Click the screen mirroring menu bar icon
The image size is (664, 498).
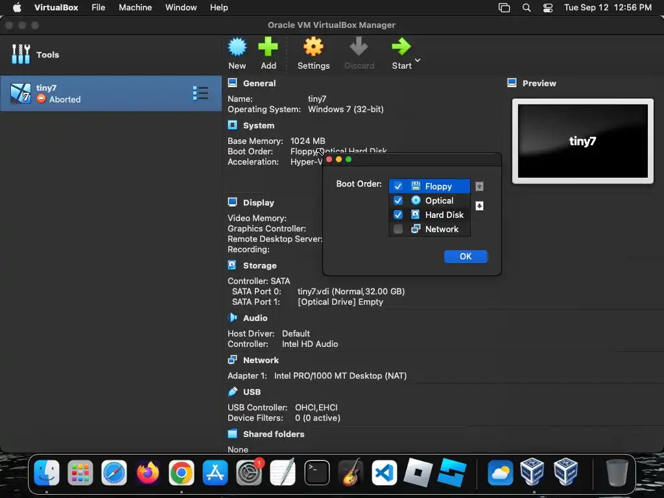[504, 8]
